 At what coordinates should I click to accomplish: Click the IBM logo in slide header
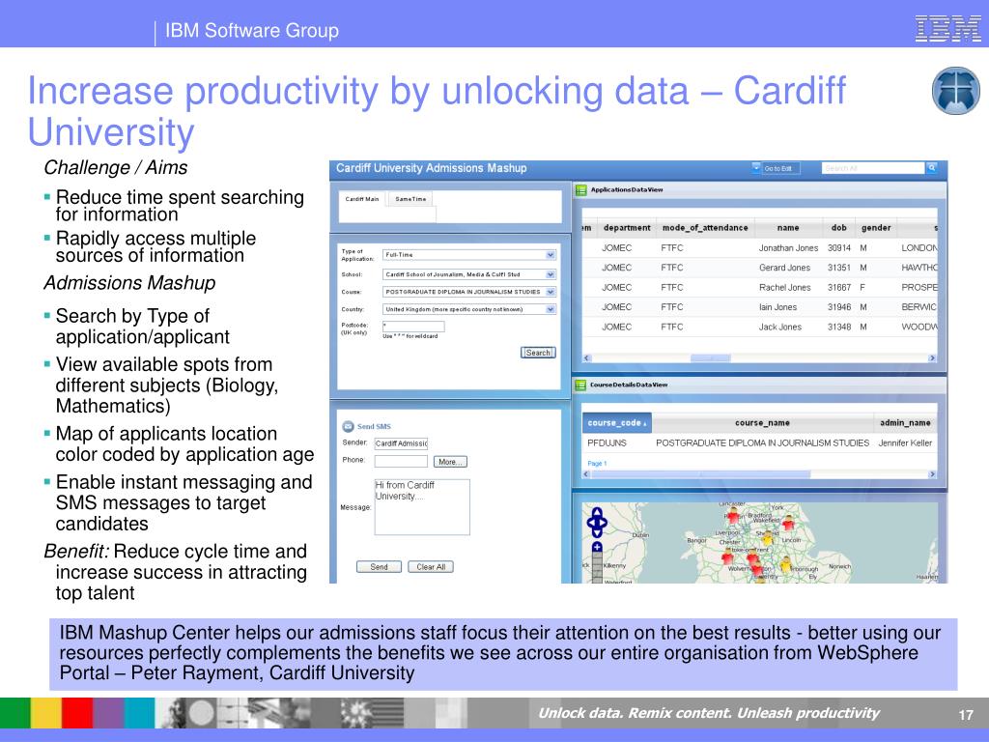pos(948,29)
